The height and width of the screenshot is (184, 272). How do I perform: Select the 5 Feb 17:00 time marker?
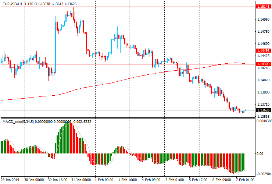coord(198,180)
